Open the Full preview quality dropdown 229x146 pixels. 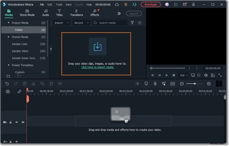pos(184,75)
